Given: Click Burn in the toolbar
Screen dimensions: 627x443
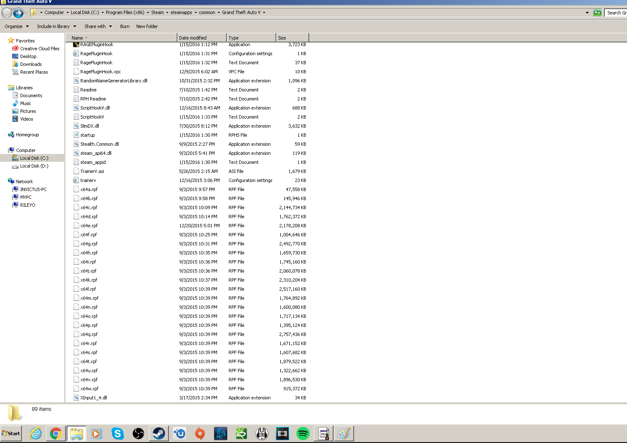Looking at the screenshot, I should click(125, 26).
